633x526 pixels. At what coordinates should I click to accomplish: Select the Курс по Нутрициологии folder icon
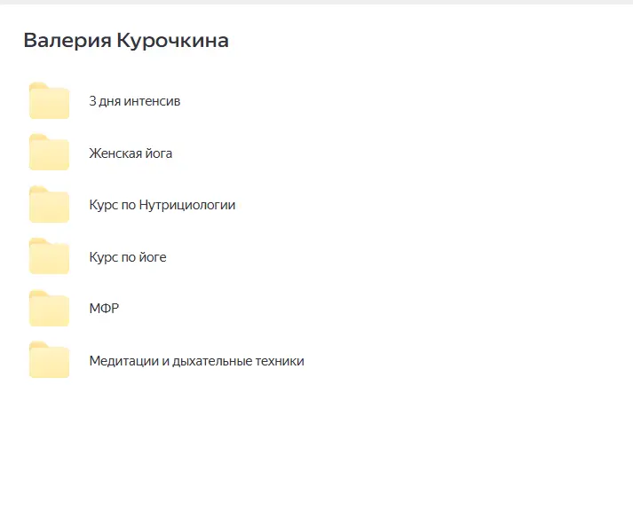pyautogui.click(x=49, y=205)
